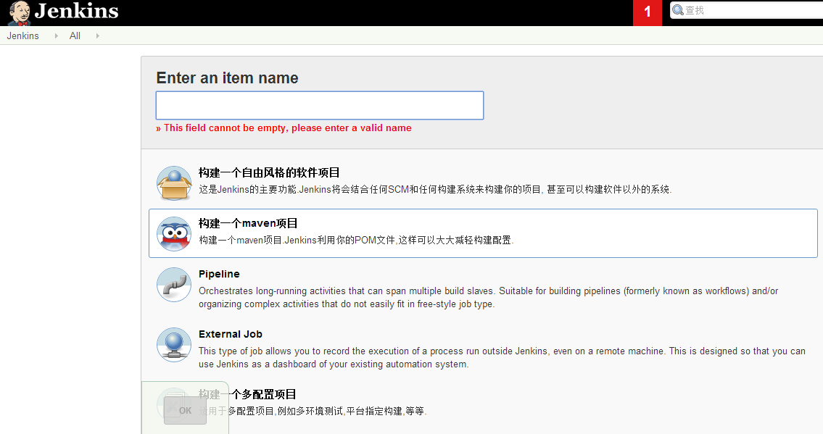Select the Pipeline project type
This screenshot has height=434, width=823.
point(220,274)
